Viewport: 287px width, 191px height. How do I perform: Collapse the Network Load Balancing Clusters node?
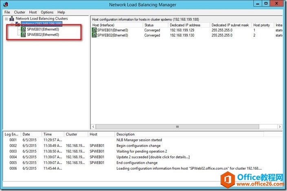coord(6,19)
